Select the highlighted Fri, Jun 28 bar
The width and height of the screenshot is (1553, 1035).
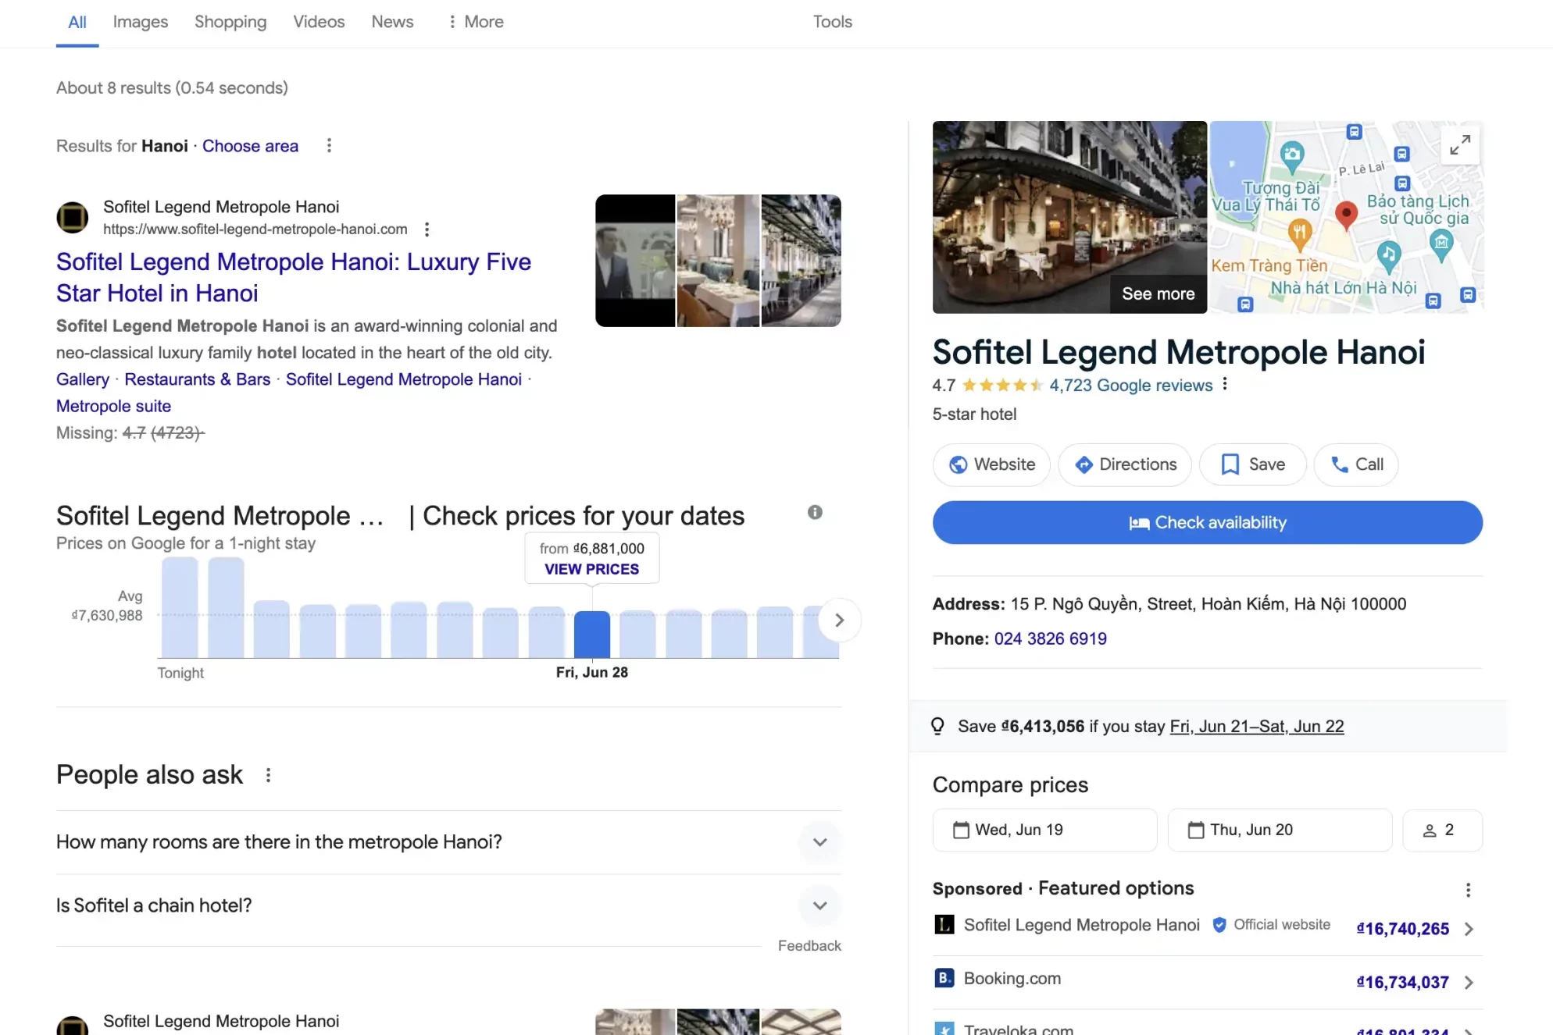point(592,635)
